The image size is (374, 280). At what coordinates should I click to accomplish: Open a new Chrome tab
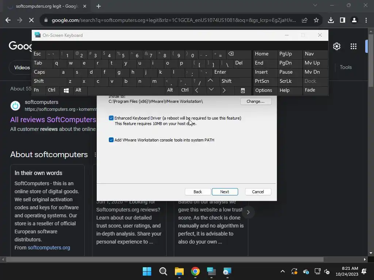coord(99,6)
